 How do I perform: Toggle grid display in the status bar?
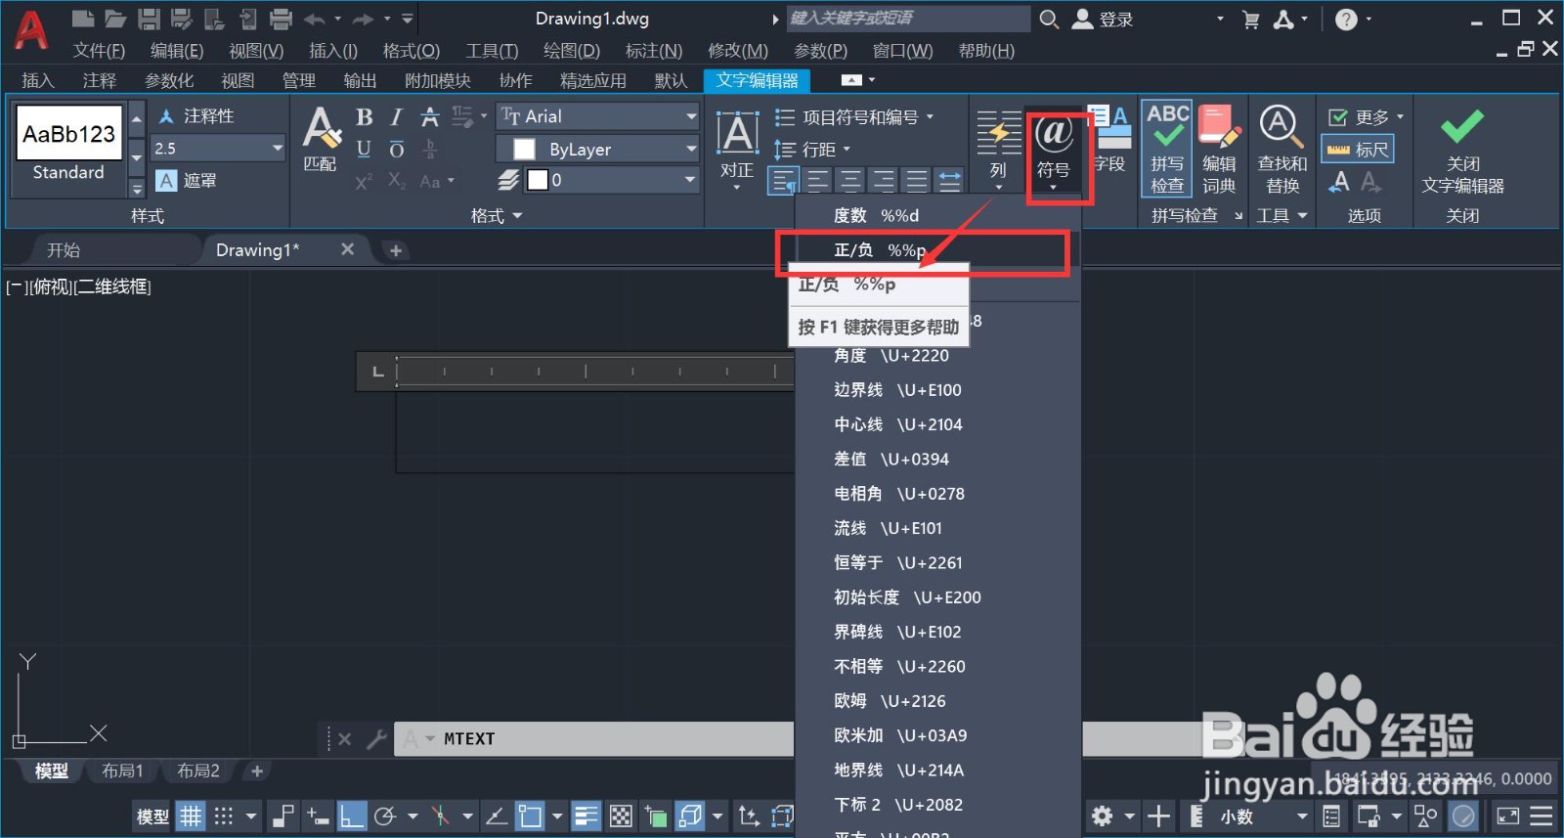(x=191, y=816)
